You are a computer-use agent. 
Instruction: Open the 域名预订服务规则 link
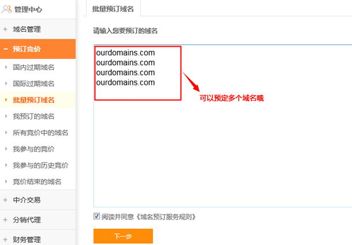166,217
